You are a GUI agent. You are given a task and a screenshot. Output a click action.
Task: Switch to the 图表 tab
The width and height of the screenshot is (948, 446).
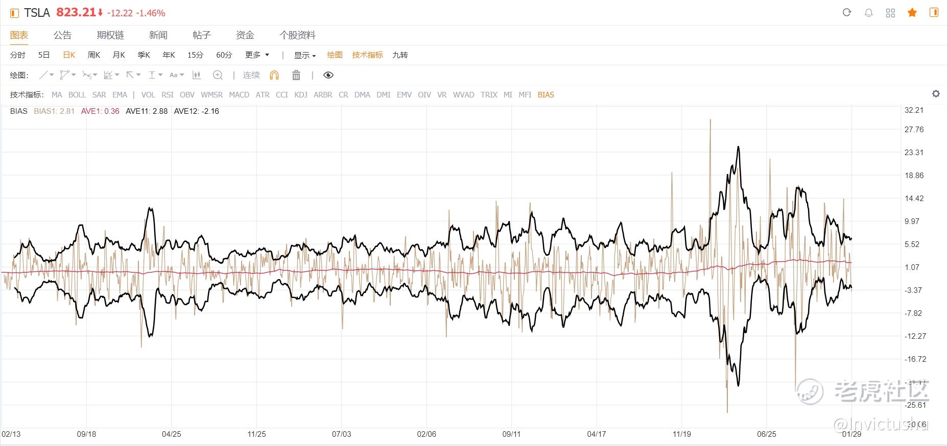[x=19, y=35]
